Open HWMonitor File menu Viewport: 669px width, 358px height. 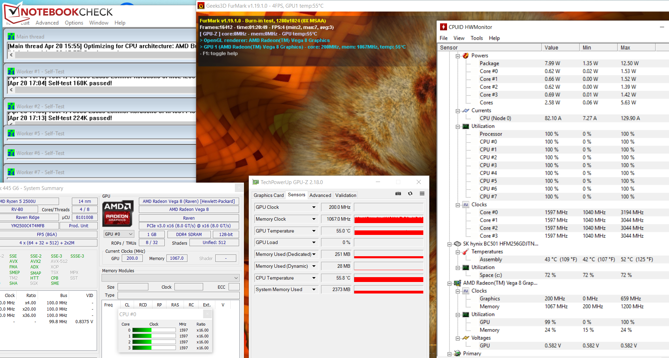click(x=444, y=38)
